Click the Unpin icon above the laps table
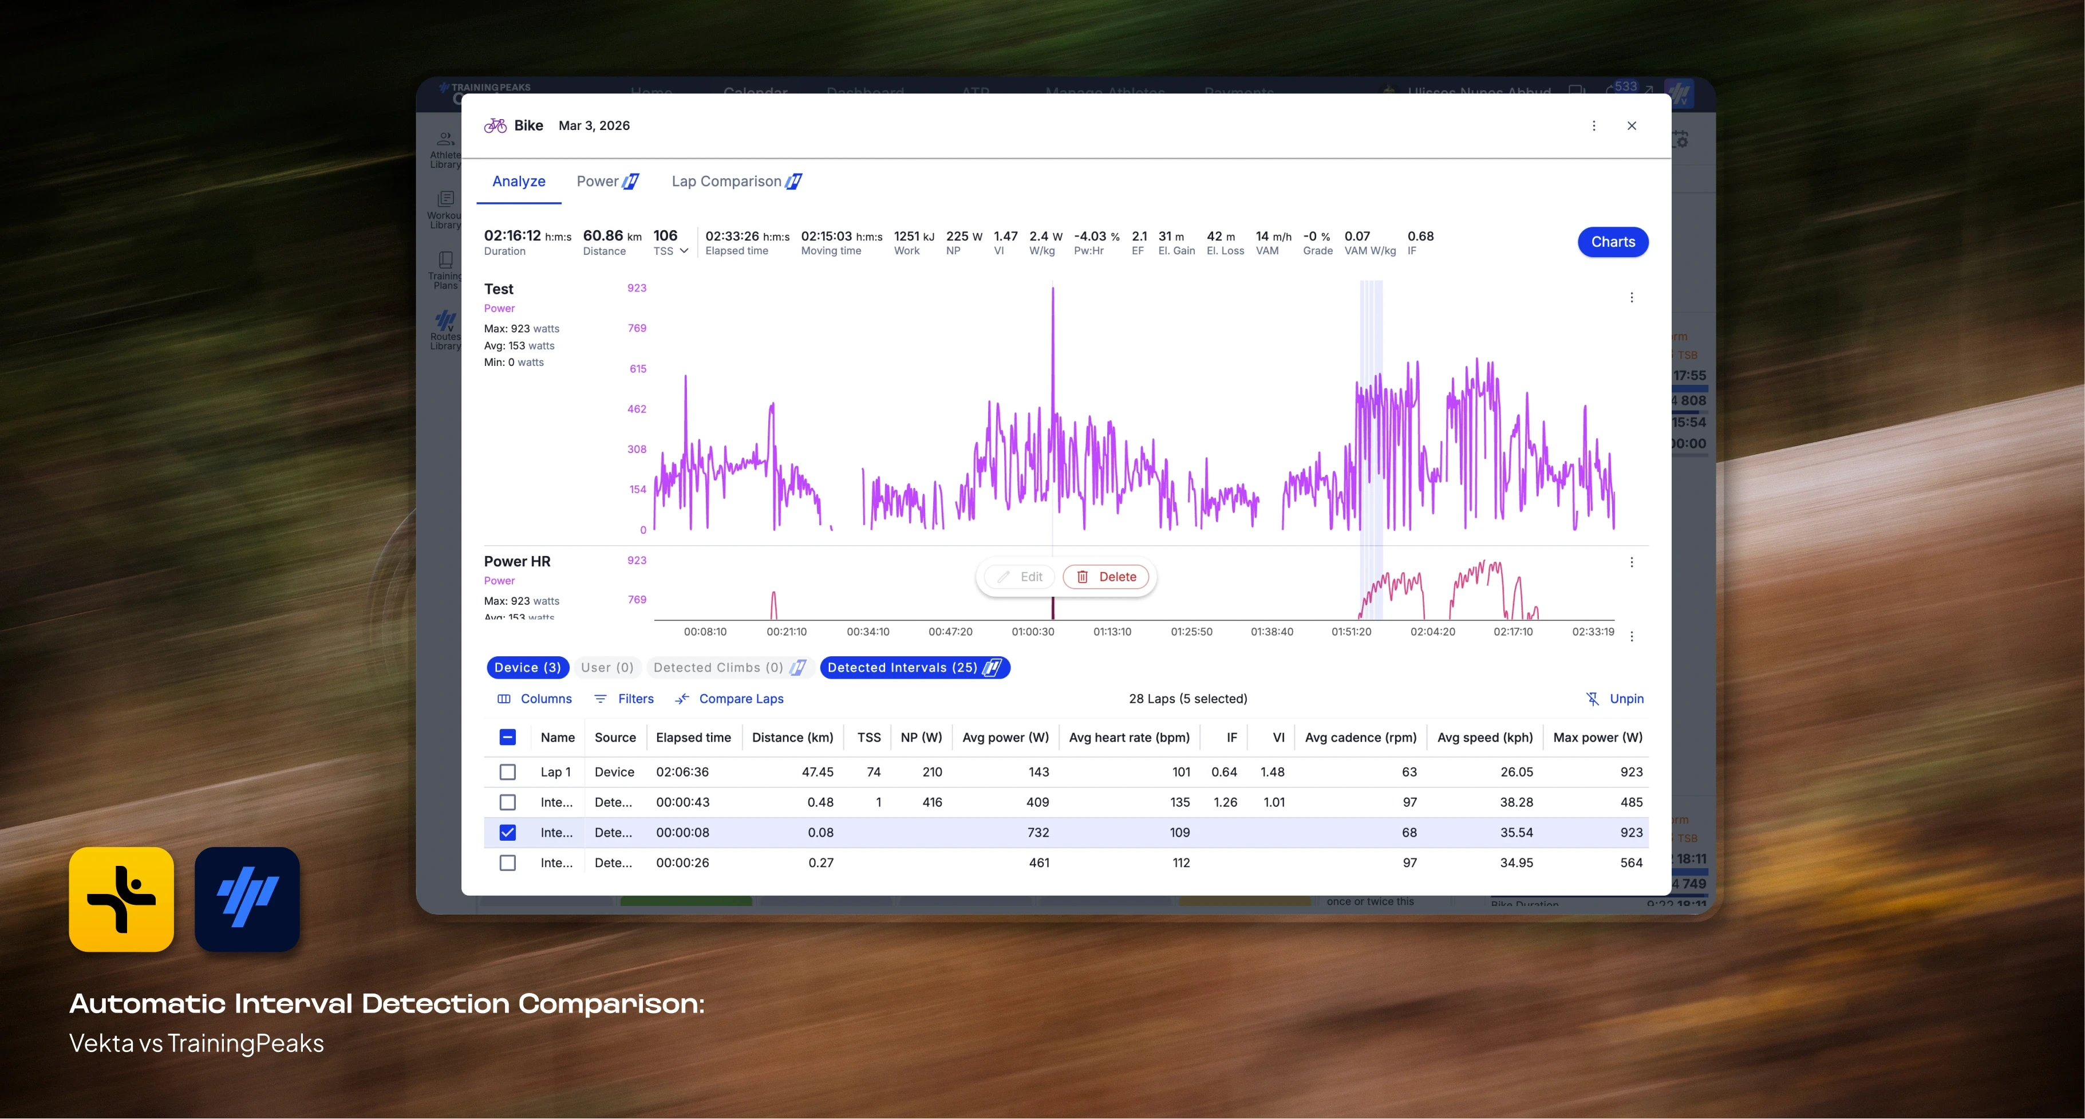 tap(1592, 698)
